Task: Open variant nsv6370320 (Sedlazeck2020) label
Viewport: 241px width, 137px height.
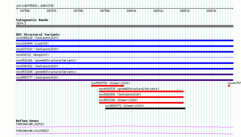Action: click(37, 49)
